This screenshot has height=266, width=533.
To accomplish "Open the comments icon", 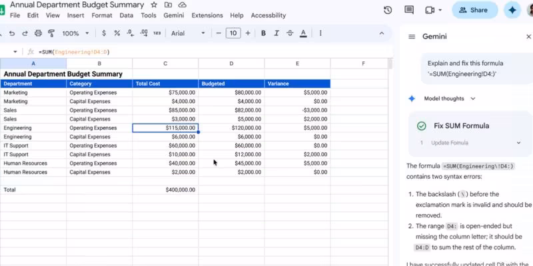I will point(409,10).
